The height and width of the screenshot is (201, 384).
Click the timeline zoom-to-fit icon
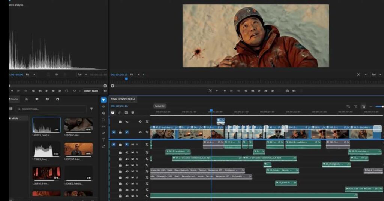tap(364, 106)
